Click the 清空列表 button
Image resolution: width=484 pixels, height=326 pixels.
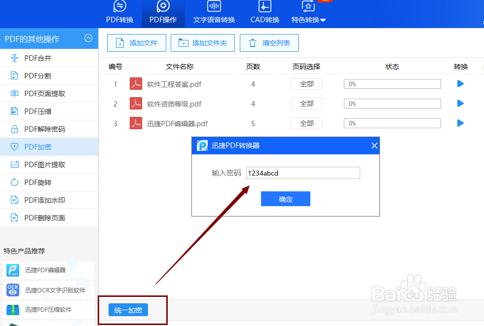coord(269,43)
